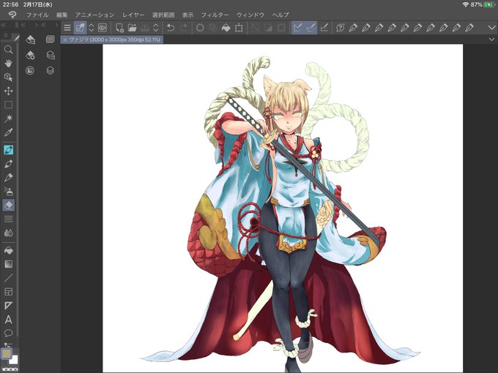498x373 pixels.
Task: Select the Zoom magnifier tool
Action: [8, 50]
